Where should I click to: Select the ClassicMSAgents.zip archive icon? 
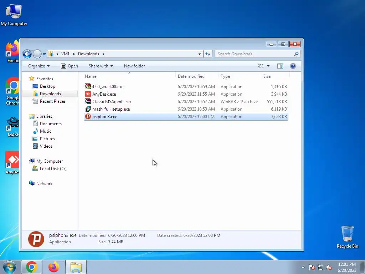click(88, 101)
